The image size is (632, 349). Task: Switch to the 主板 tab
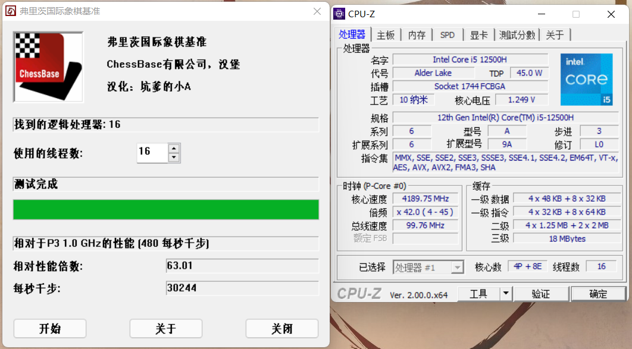(386, 35)
